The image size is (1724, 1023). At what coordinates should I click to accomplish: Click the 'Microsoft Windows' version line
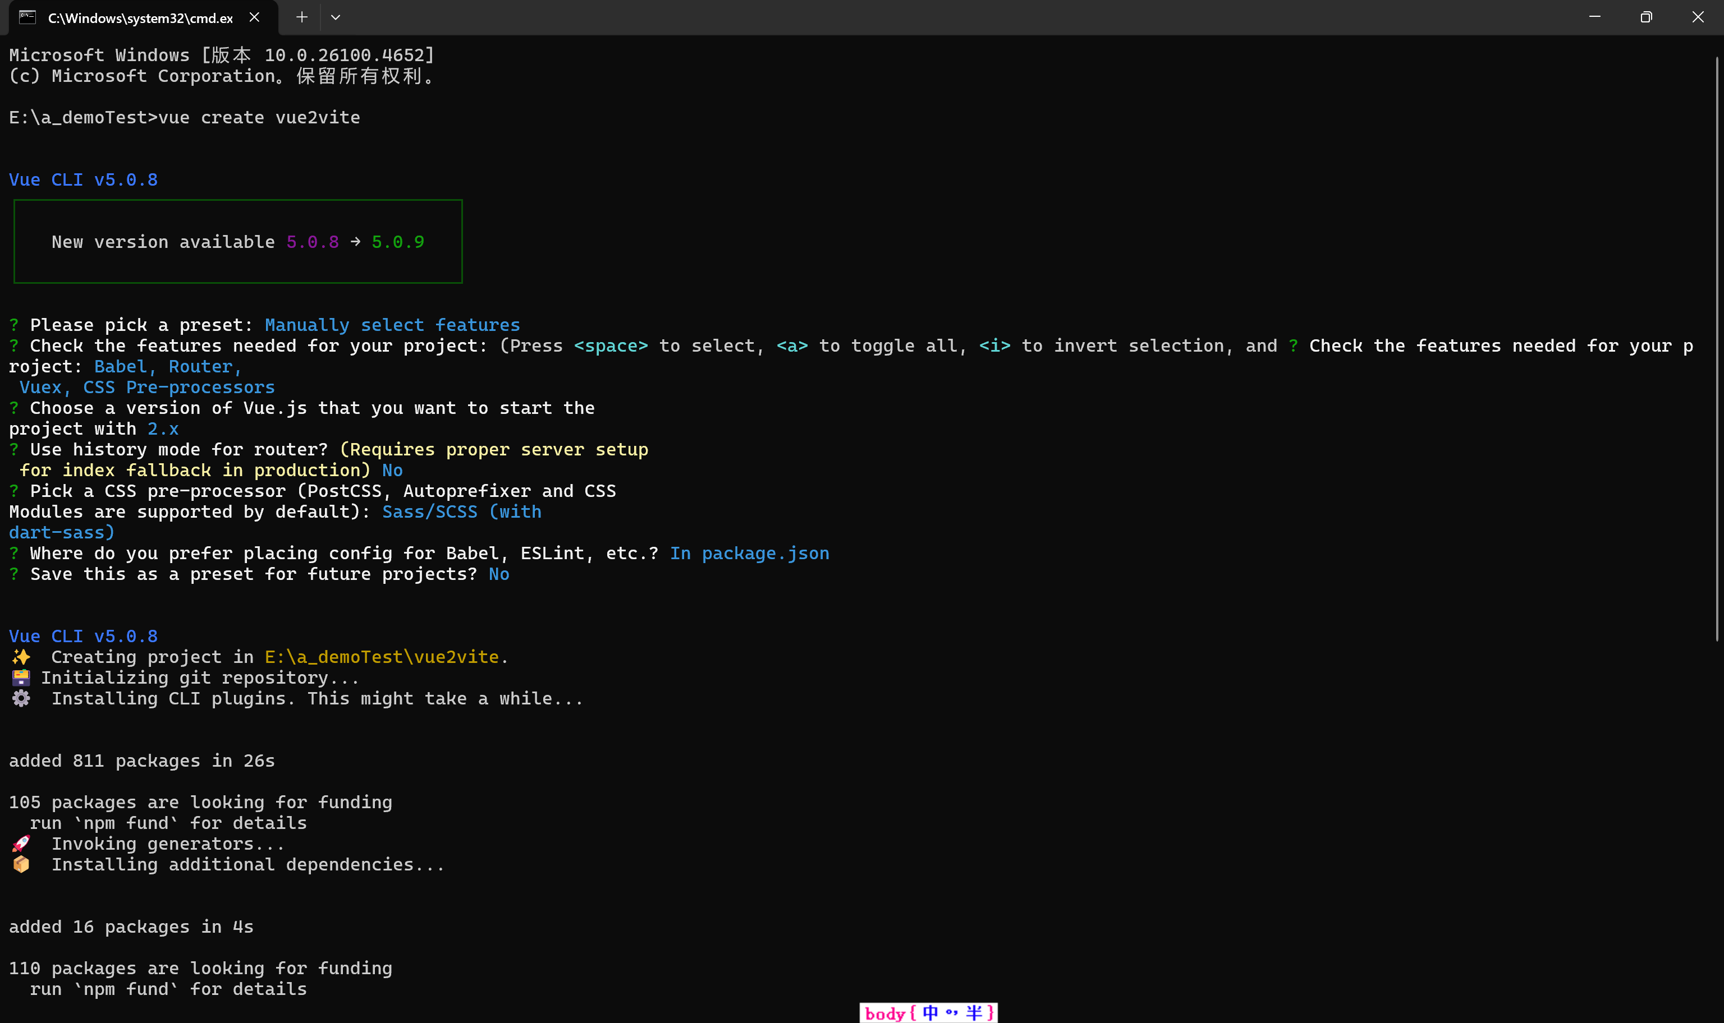pyautogui.click(x=222, y=55)
